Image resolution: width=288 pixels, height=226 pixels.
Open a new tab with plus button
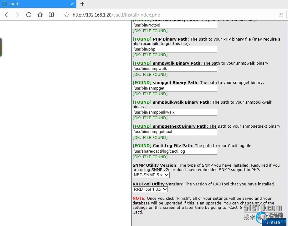click(x=82, y=4)
